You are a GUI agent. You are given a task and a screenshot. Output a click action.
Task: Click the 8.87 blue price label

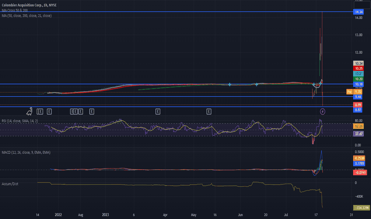[x=357, y=110]
